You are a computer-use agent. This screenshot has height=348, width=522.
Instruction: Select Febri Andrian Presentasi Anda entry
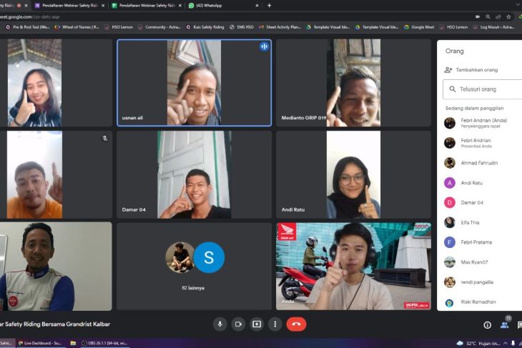click(x=483, y=143)
